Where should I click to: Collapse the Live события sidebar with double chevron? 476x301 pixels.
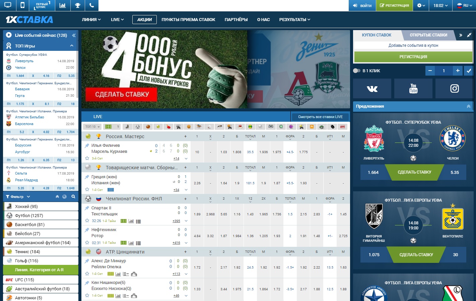coord(74,35)
